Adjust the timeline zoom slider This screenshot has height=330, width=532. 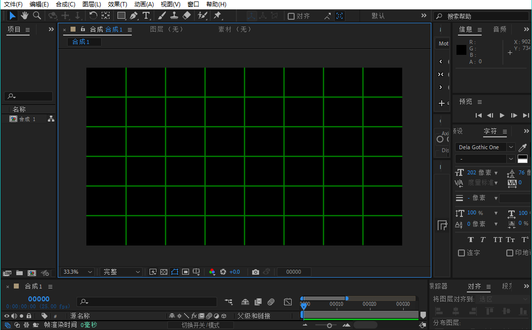329,326
